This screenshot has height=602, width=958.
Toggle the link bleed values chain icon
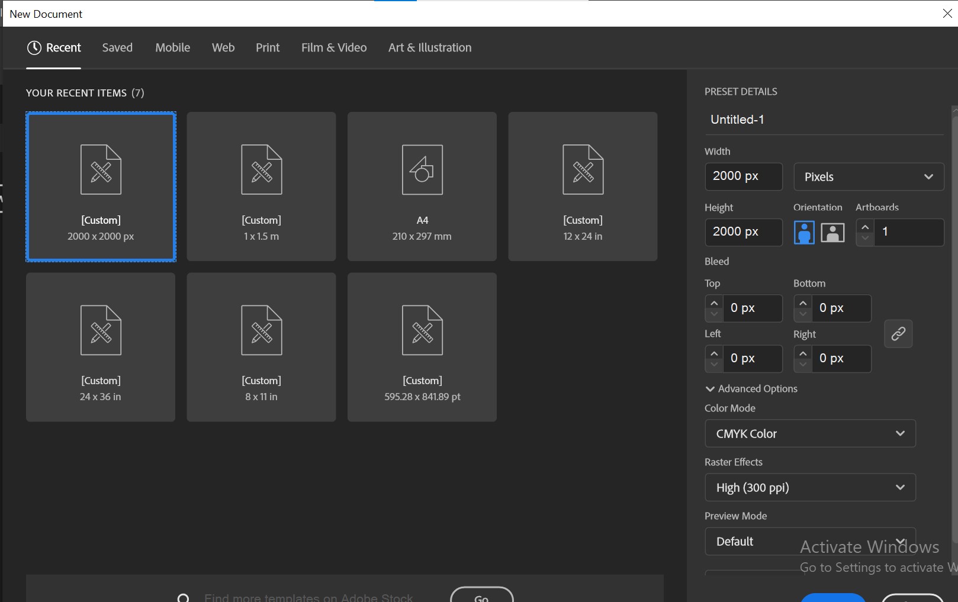click(898, 334)
